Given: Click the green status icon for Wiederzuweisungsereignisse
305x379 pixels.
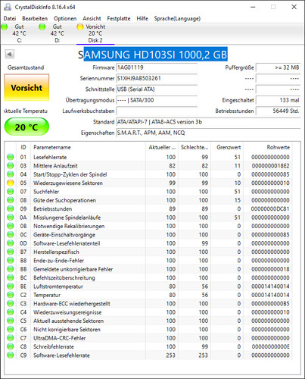Looking at the screenshot, I should [11, 312].
